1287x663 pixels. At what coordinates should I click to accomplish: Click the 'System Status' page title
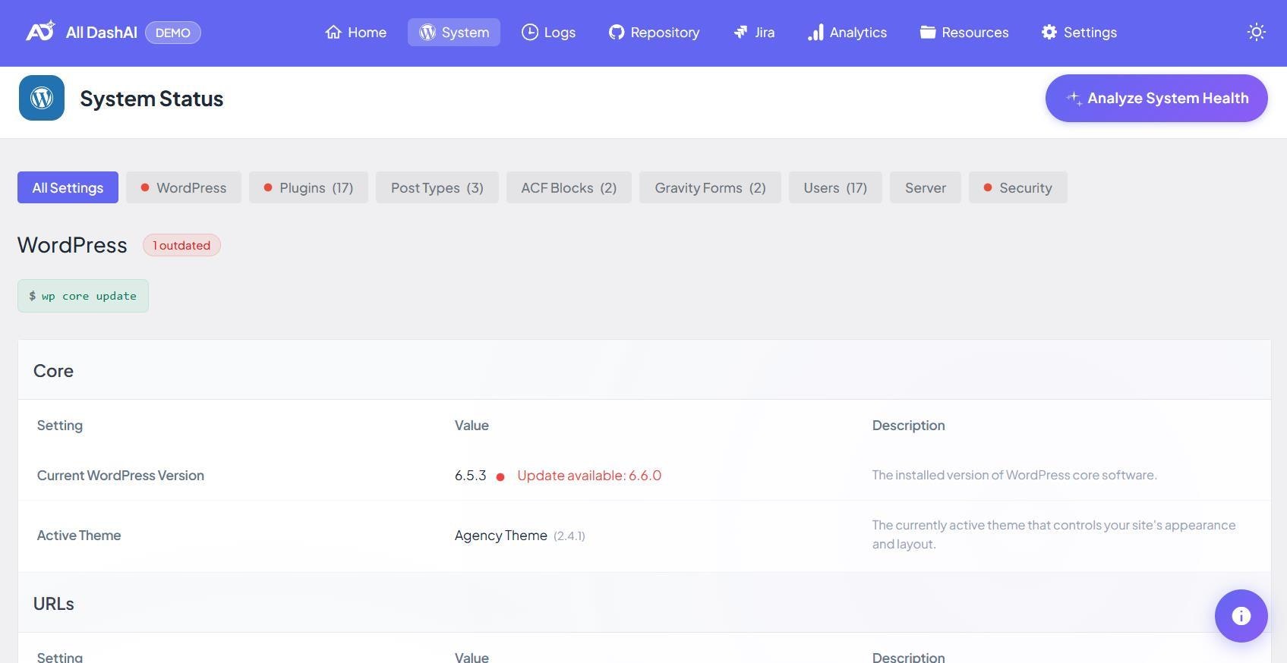click(151, 99)
